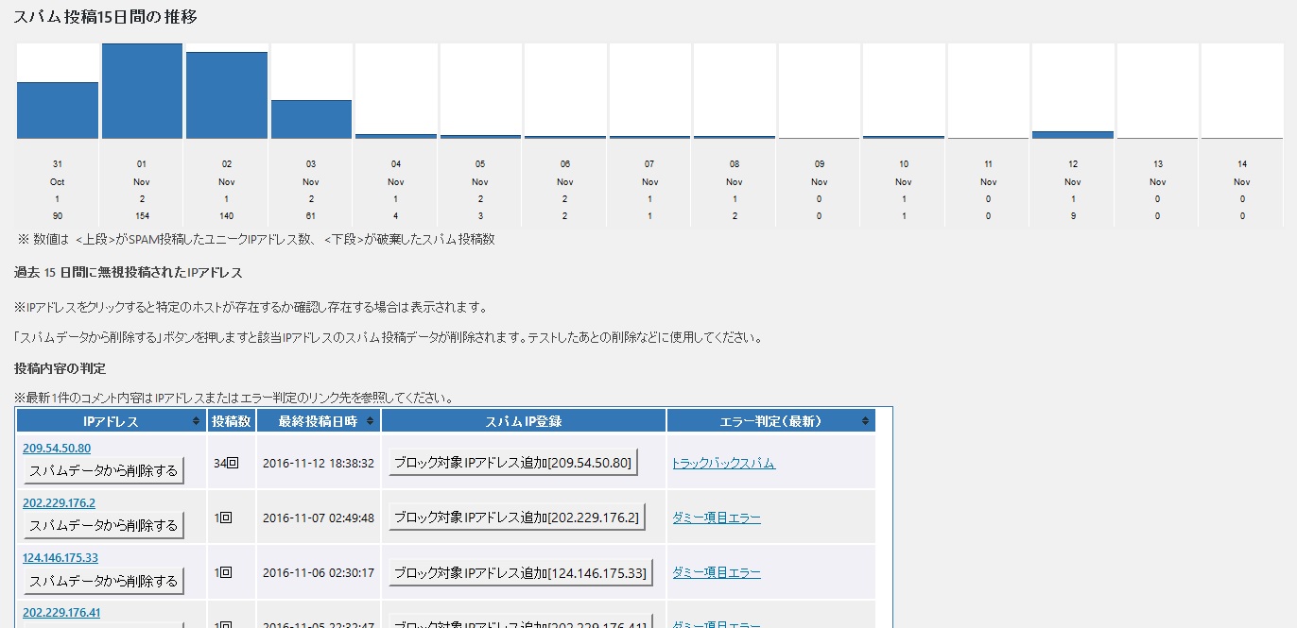
Task: Open ダミー項目エラー link in 202.229.176.2 row
Action: click(x=716, y=518)
